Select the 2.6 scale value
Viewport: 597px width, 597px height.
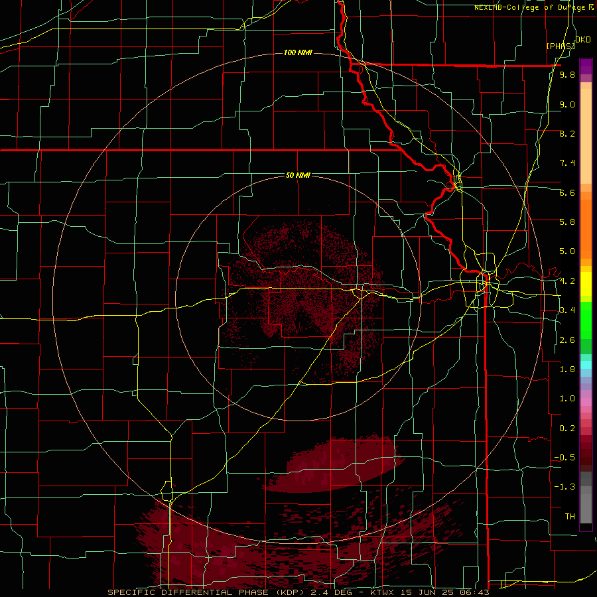tap(567, 340)
